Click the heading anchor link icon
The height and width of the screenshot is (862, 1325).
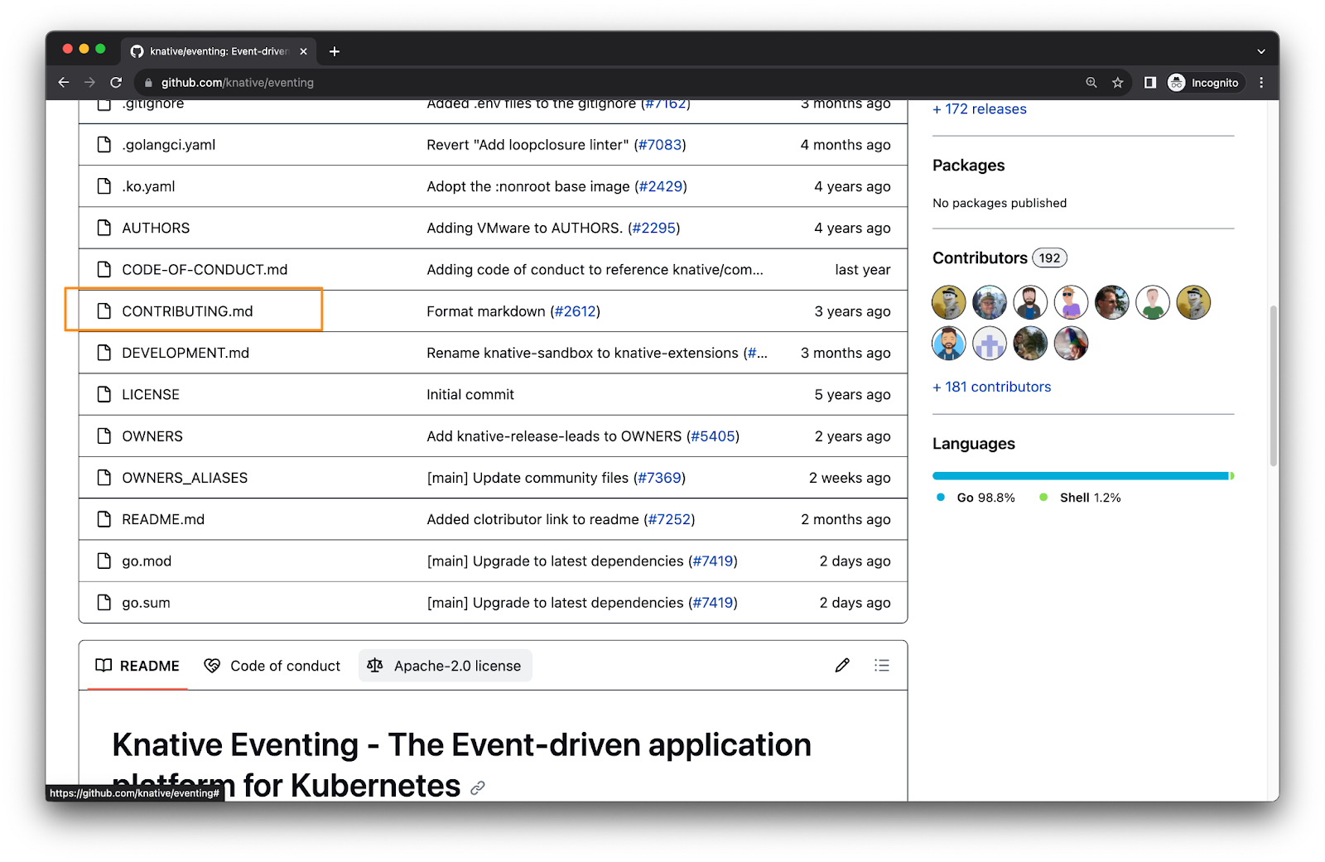(478, 788)
